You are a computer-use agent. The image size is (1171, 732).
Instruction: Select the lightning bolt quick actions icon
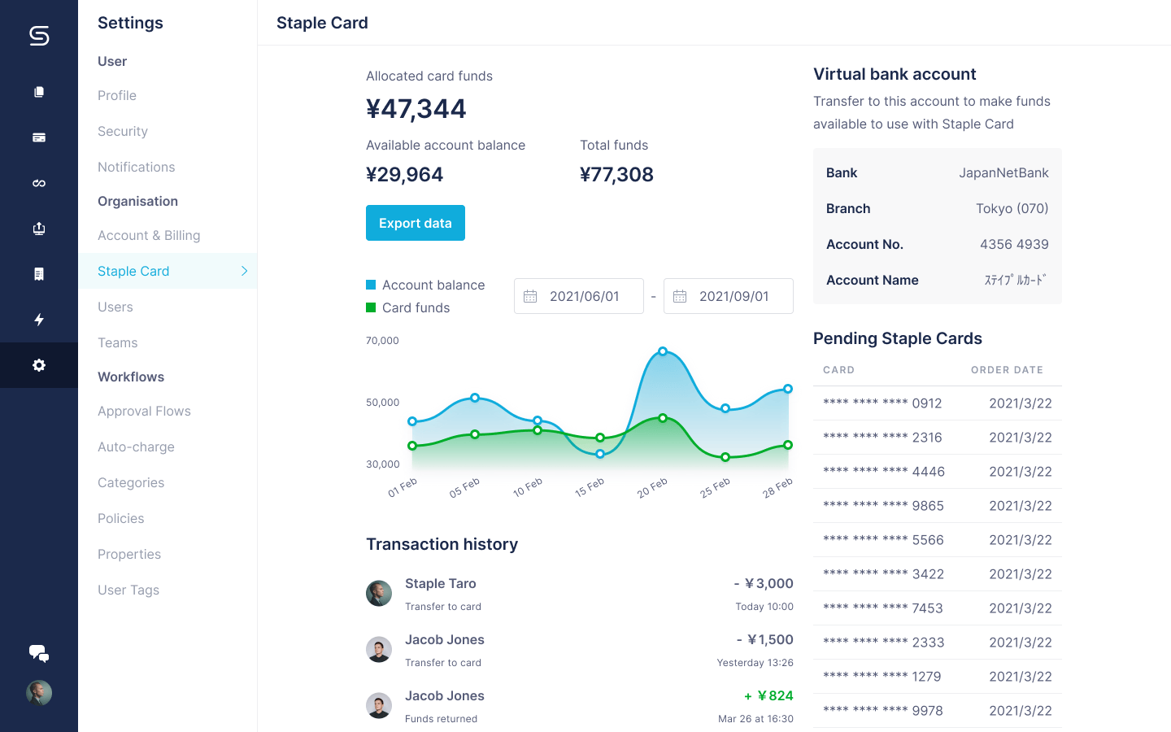pos(38,320)
